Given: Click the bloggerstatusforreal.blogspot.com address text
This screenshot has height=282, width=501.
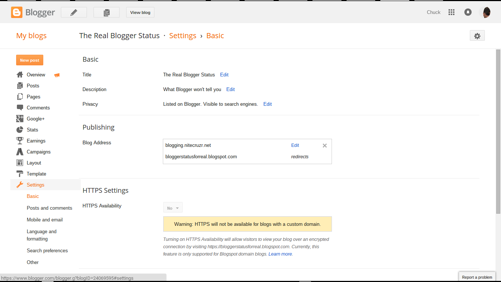Looking at the screenshot, I should (x=201, y=157).
